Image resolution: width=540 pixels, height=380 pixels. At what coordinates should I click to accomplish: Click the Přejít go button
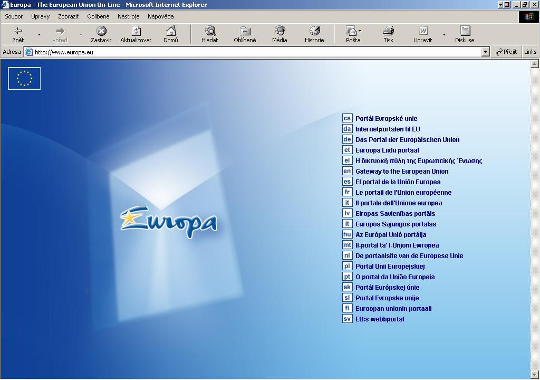(507, 52)
